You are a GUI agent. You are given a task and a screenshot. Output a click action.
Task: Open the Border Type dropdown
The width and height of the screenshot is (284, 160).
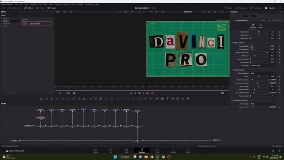[263, 104]
